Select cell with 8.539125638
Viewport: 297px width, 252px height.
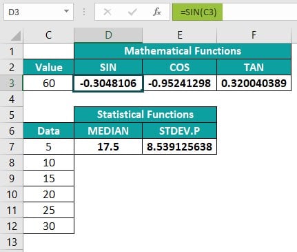(x=180, y=146)
